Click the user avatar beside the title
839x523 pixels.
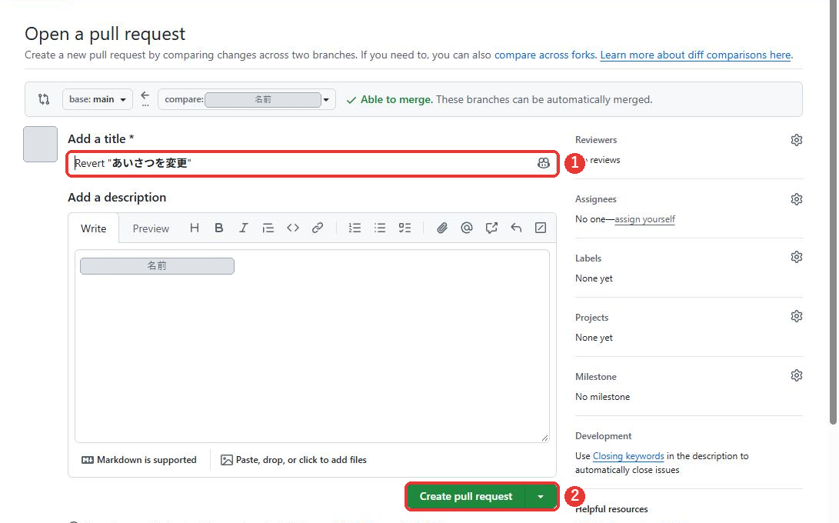tap(40, 144)
